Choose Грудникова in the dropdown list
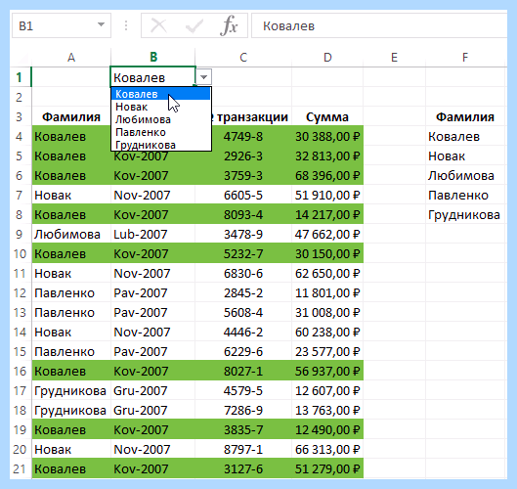Image resolution: width=517 pixels, height=489 pixels. coord(161,145)
